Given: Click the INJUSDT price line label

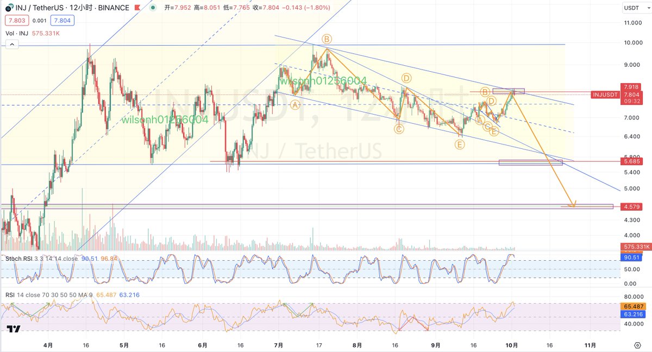Looking at the screenshot, I should click(605, 95).
